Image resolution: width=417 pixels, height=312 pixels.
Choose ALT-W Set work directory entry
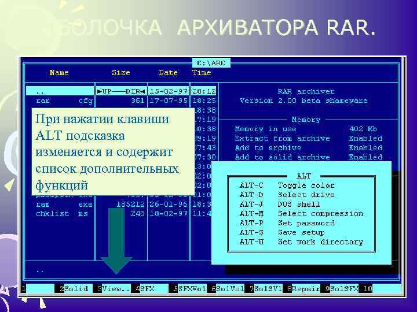[x=301, y=242]
